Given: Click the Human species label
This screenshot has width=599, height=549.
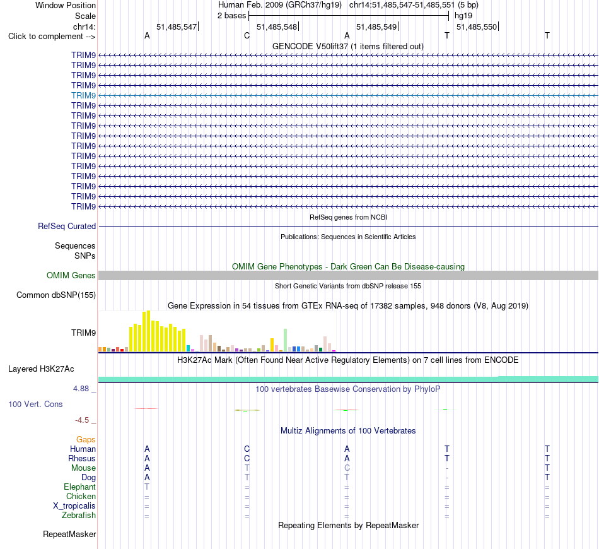Looking at the screenshot, I should coord(83,449).
